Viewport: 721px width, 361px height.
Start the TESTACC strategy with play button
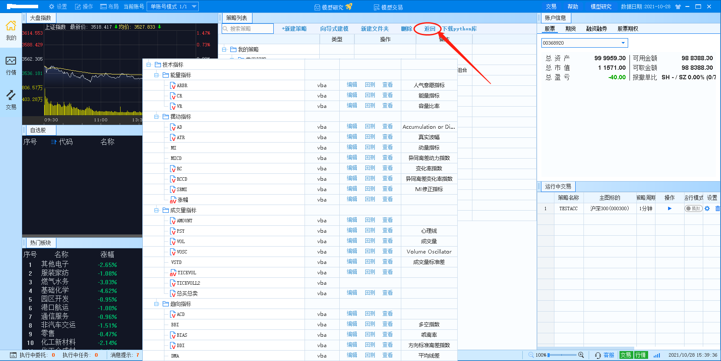(x=670, y=208)
